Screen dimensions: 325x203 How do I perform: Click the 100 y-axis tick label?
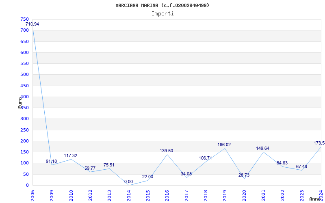(25, 163)
